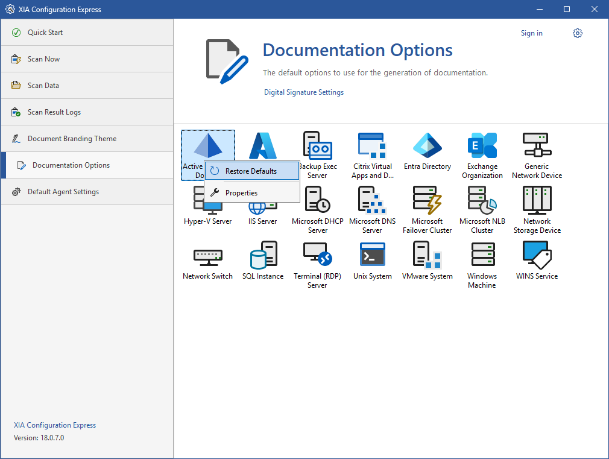Open the Document Branding Theme section
This screenshot has height=459, width=609.
tap(72, 139)
